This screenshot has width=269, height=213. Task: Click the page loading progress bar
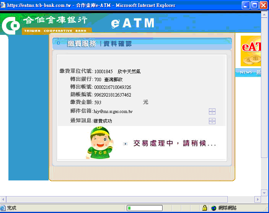tap(145, 208)
